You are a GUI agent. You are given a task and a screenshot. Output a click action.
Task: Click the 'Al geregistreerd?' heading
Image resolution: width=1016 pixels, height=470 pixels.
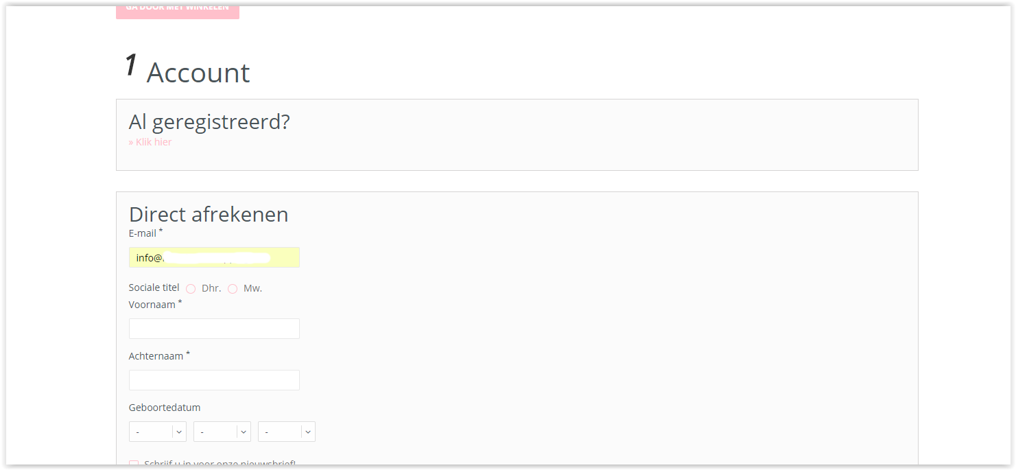tap(209, 122)
